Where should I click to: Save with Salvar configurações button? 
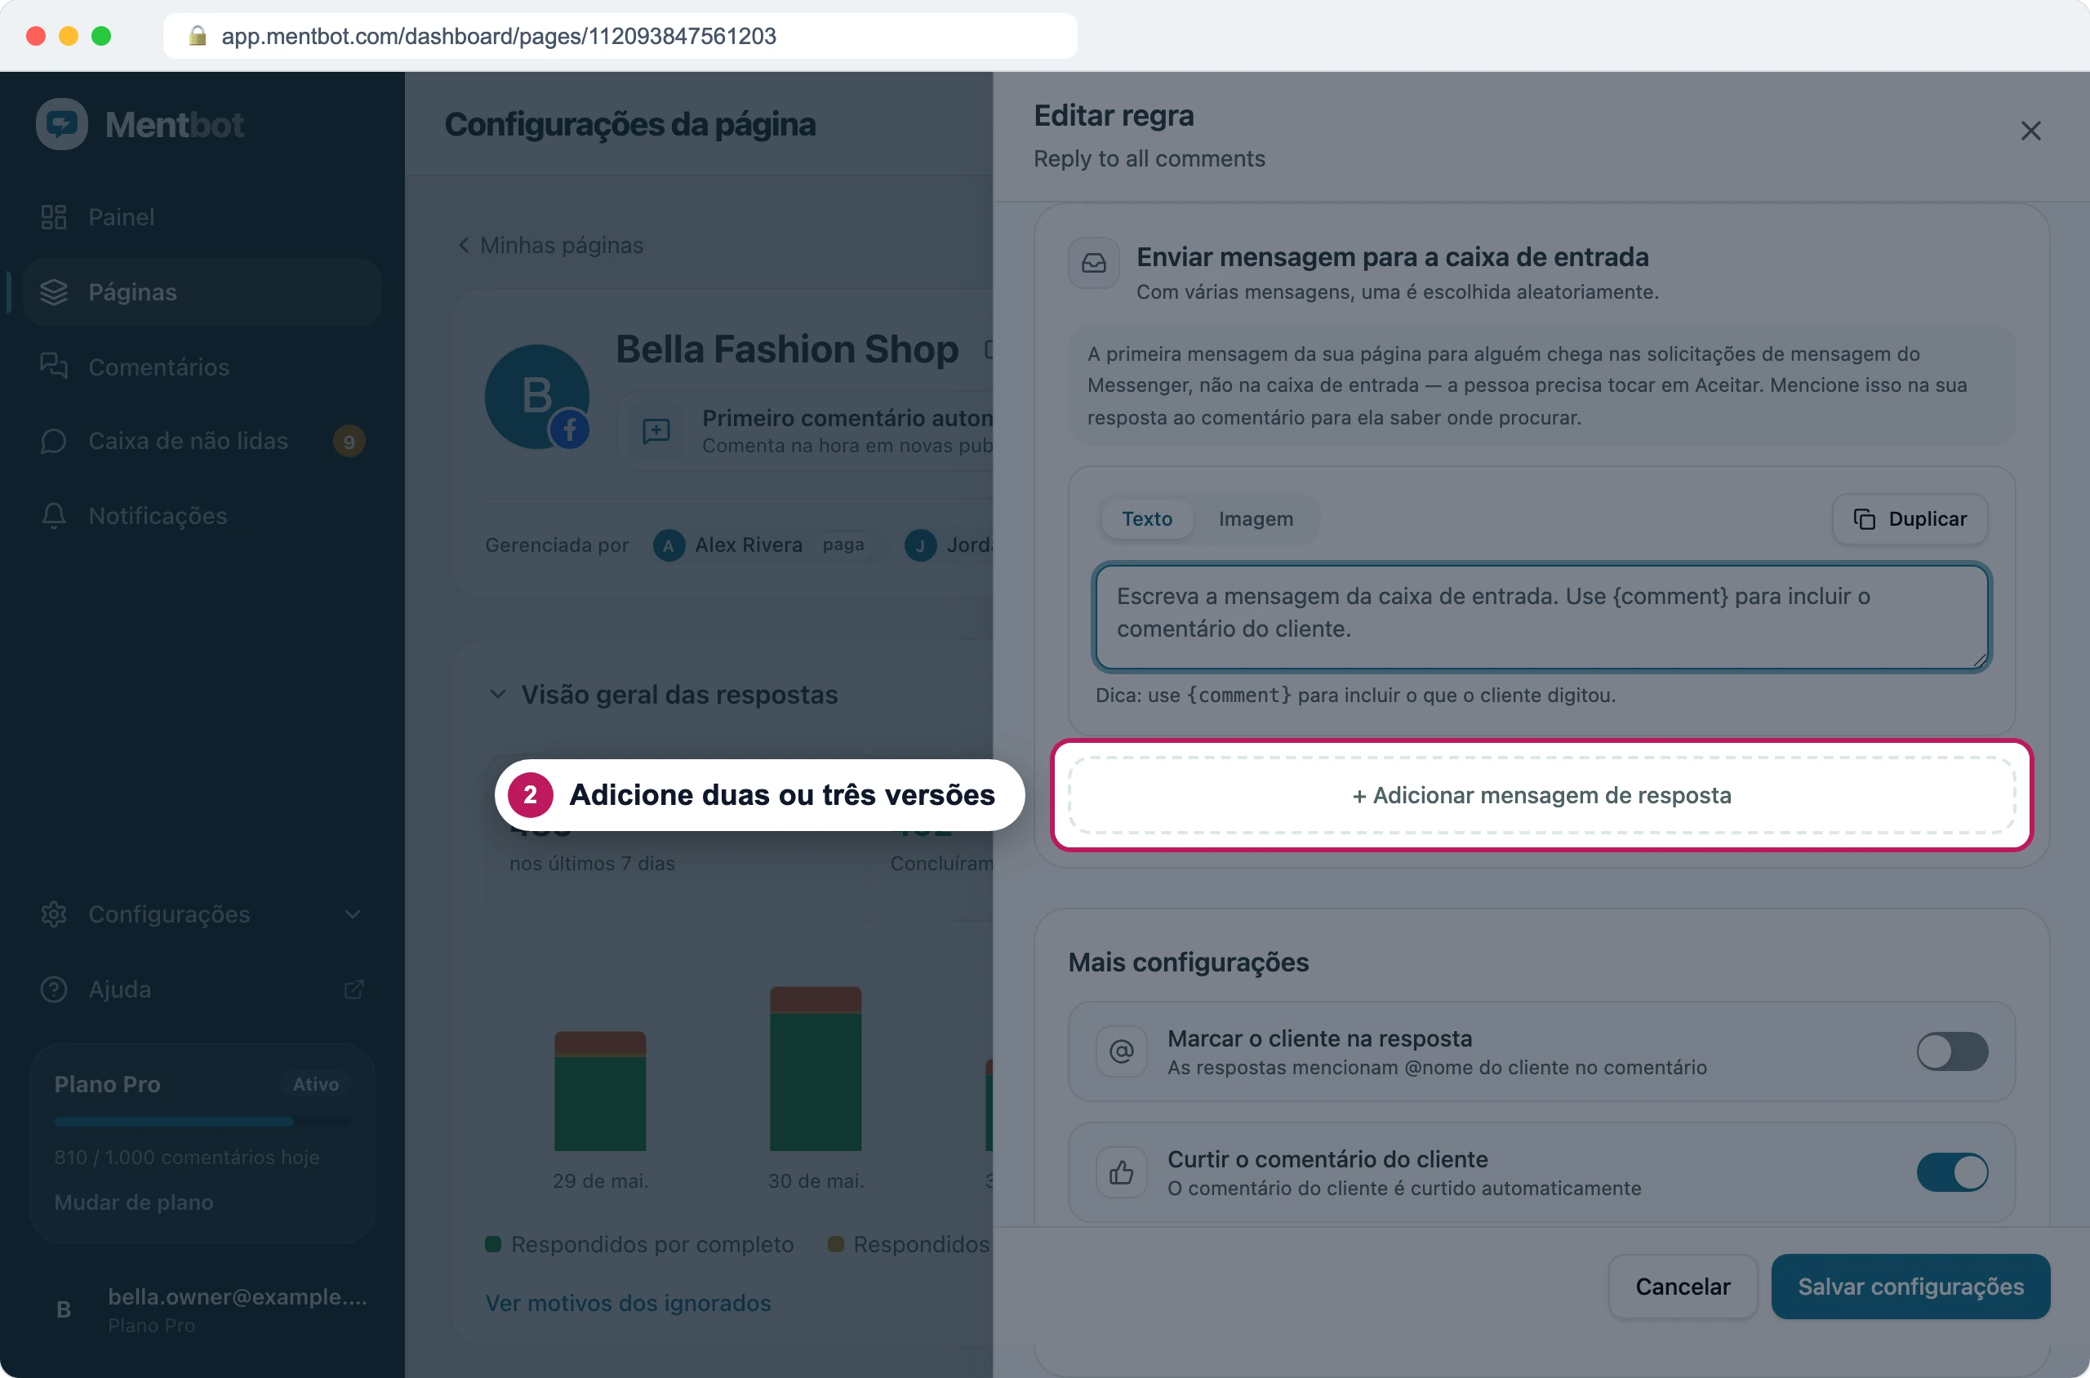[x=1910, y=1287]
